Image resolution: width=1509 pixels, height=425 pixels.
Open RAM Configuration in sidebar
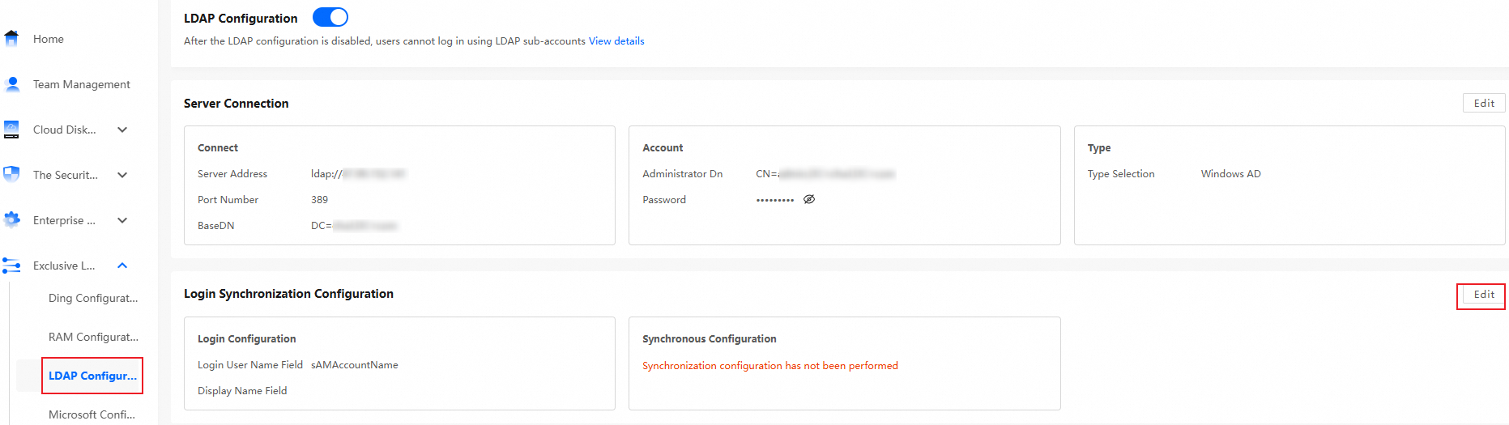(93, 337)
